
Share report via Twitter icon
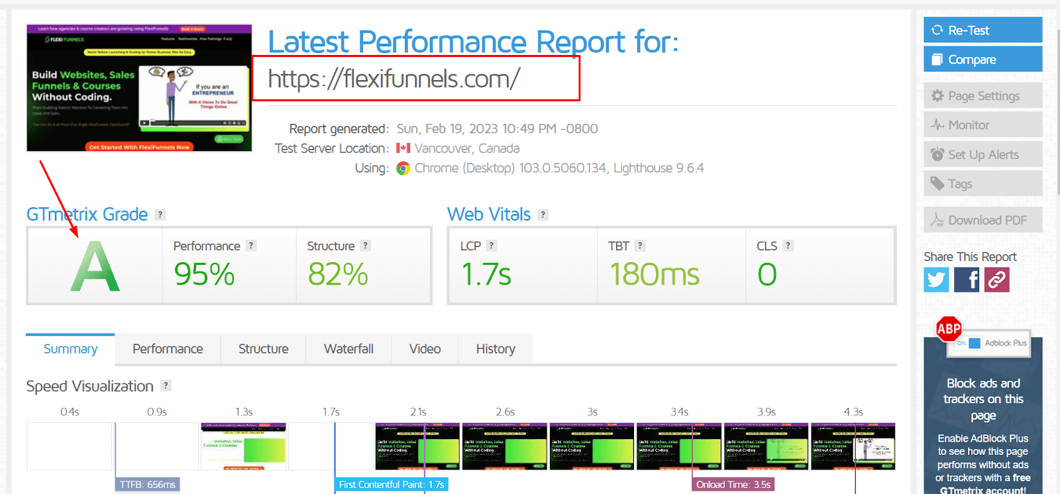coord(936,279)
